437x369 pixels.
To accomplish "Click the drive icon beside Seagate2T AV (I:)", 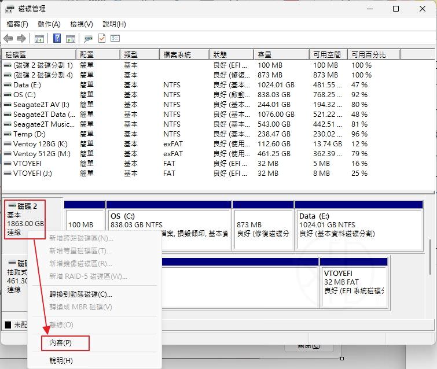I will coord(8,105).
